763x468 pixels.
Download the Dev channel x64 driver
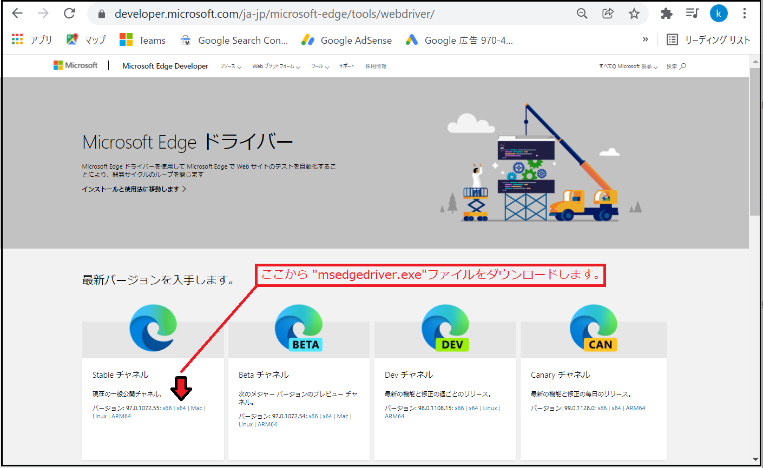click(x=473, y=408)
